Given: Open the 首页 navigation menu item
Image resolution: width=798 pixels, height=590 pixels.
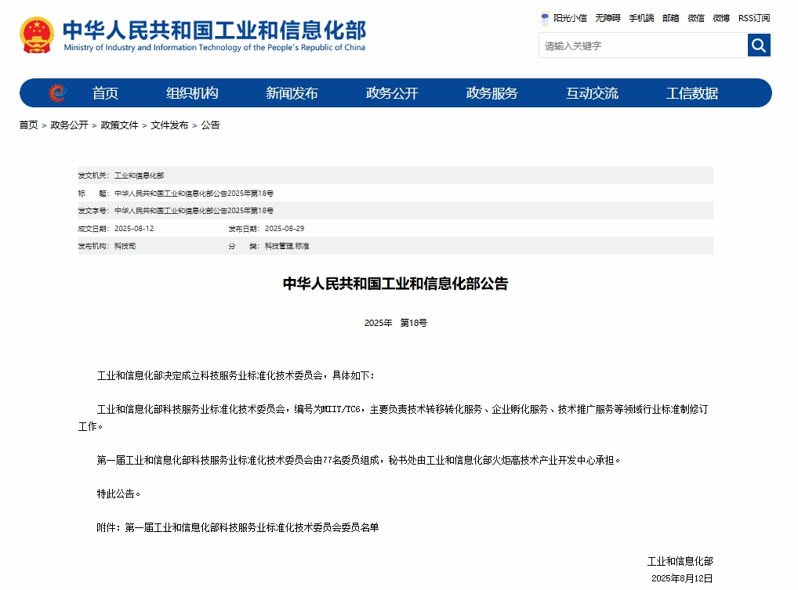Looking at the screenshot, I should tap(105, 93).
